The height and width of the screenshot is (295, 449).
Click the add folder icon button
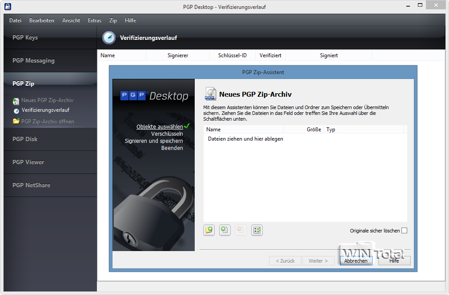pyautogui.click(x=209, y=230)
